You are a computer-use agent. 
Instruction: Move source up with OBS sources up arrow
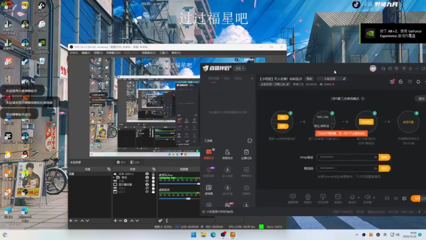132,221
